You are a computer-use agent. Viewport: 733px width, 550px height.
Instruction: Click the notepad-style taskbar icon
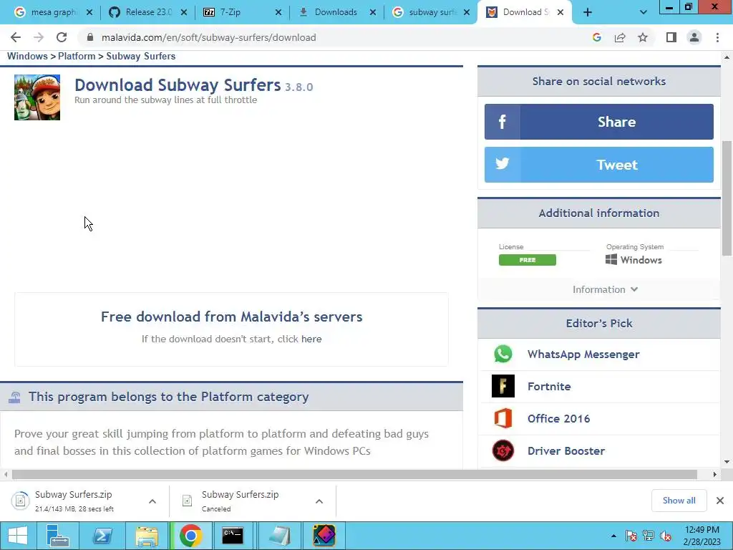[280, 536]
